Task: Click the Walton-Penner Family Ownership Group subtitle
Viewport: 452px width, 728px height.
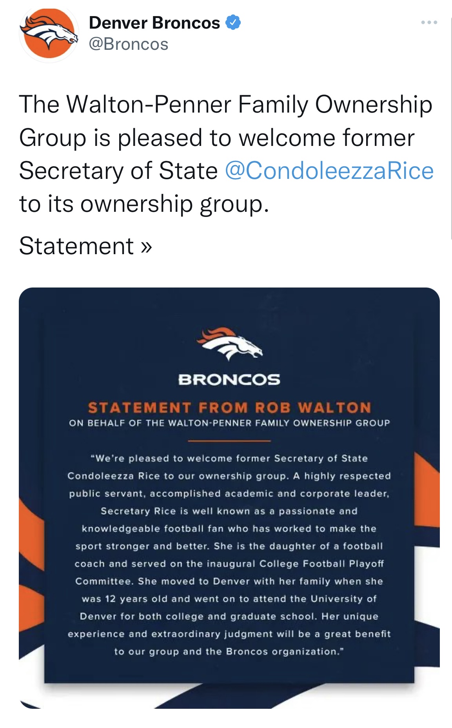Action: [x=230, y=422]
